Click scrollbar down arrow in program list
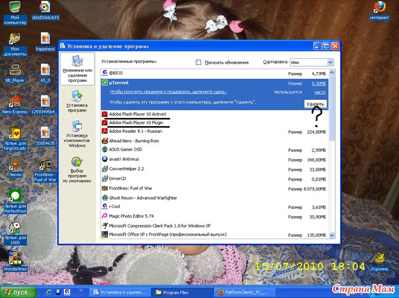The image size is (399, 298). (332, 236)
